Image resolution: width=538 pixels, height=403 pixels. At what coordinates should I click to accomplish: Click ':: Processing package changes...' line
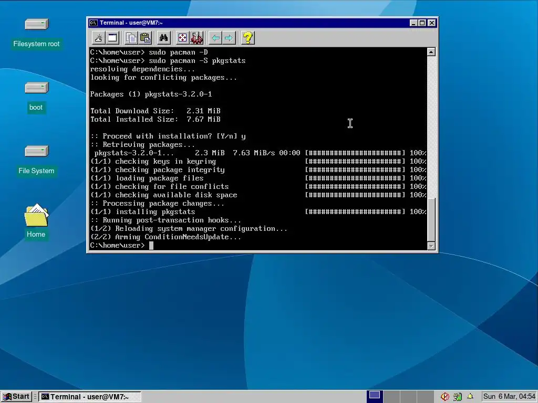(157, 203)
